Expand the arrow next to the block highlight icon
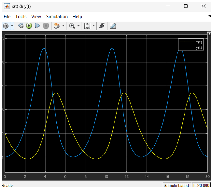 point(63,26)
